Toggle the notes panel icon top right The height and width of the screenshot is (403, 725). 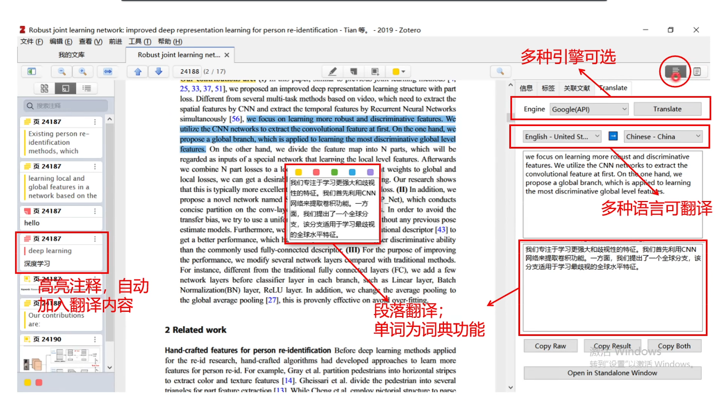click(698, 71)
